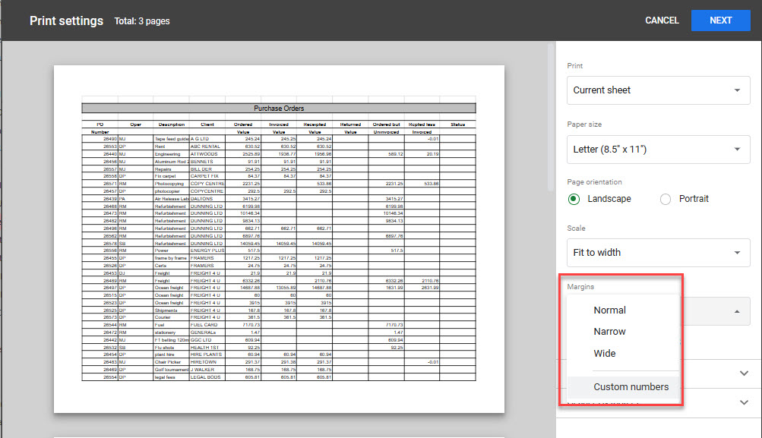Collapse the Margins dropdown using its up arrow
Screen dimensions: 762x438
point(736,311)
